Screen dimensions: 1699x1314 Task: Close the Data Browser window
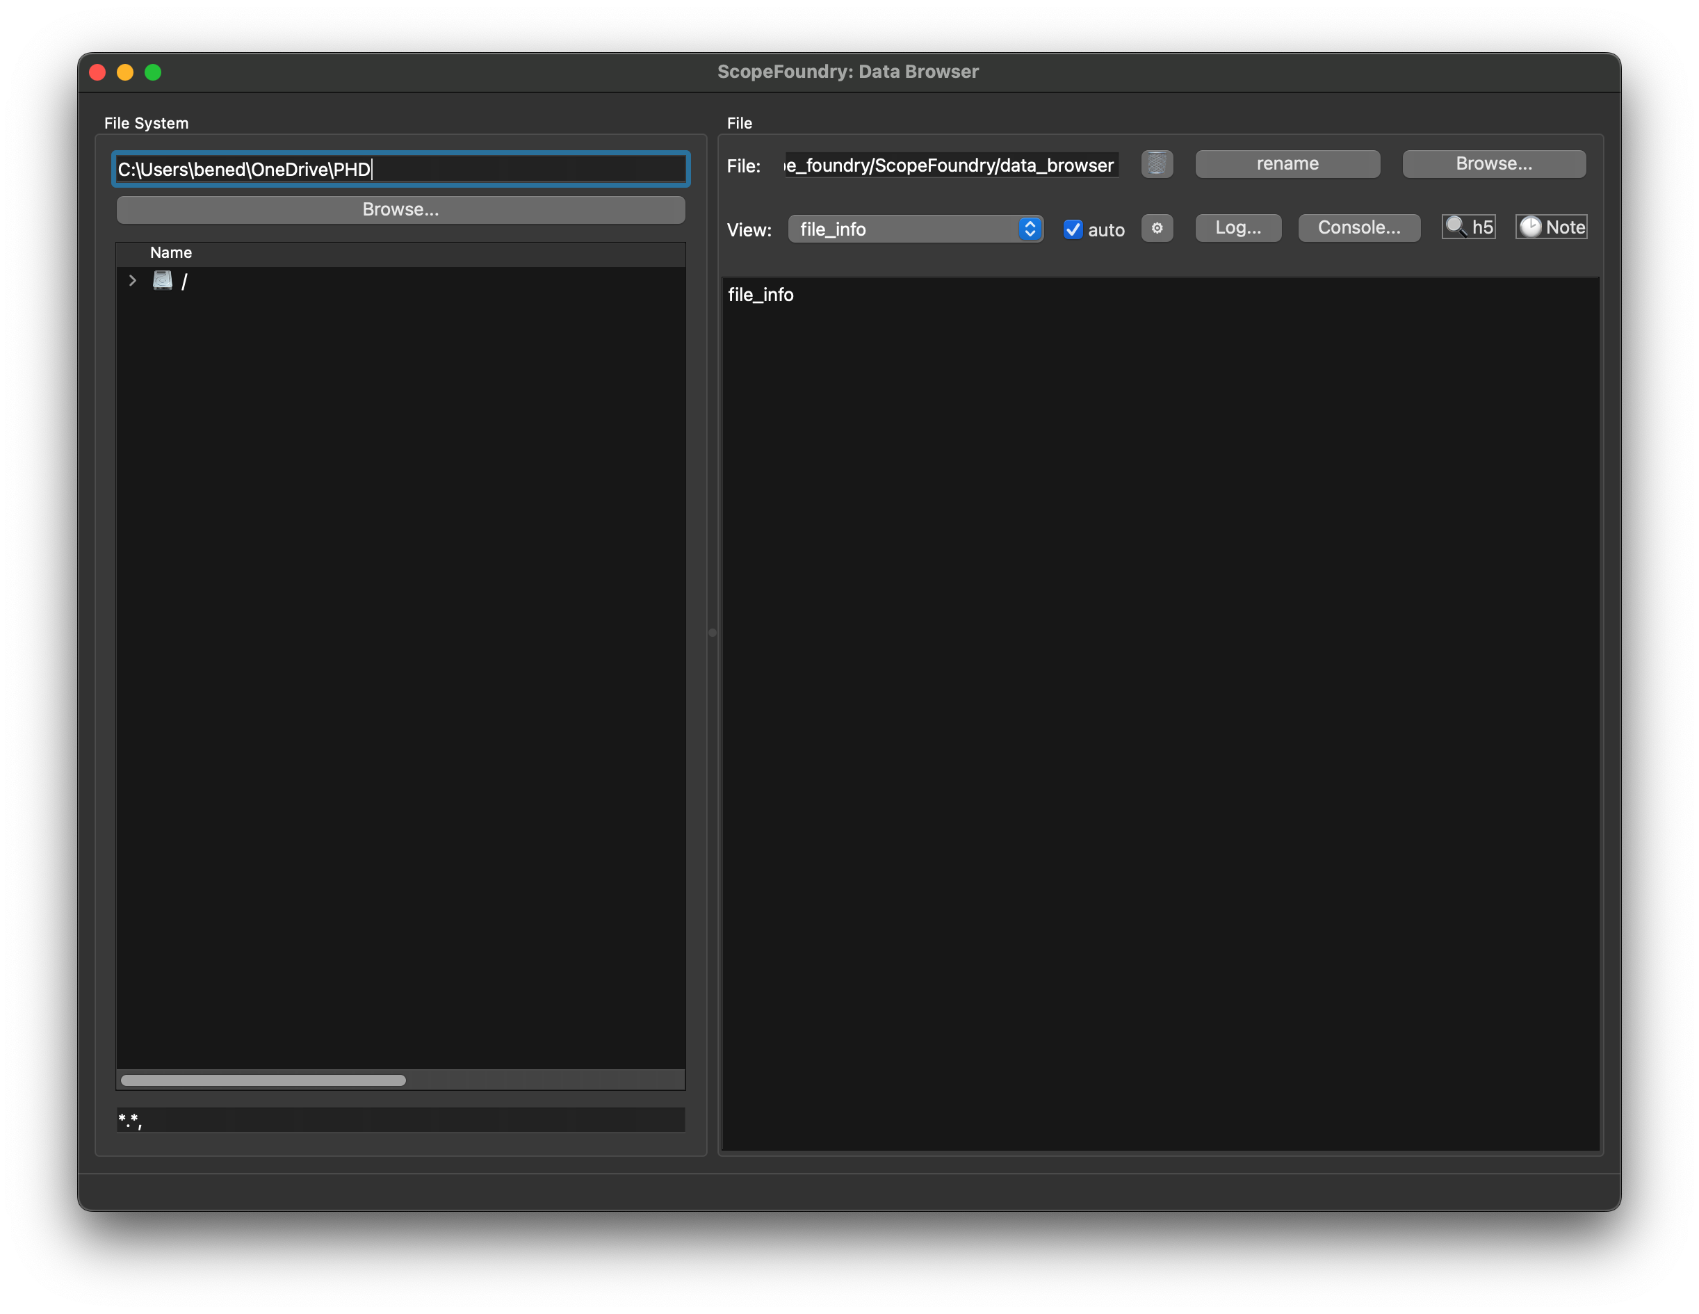[x=98, y=72]
